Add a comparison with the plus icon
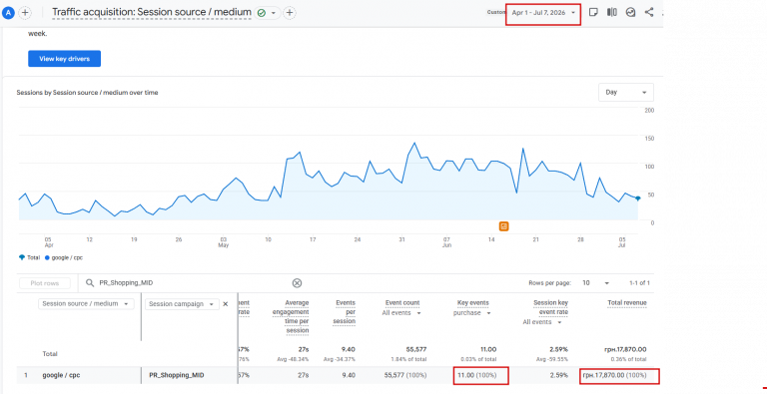The image size is (767, 394). click(25, 13)
